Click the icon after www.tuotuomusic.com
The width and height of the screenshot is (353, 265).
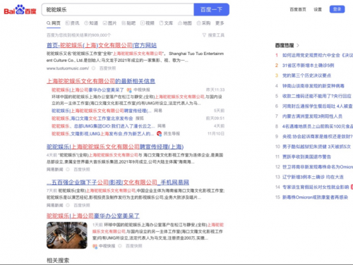(93, 68)
